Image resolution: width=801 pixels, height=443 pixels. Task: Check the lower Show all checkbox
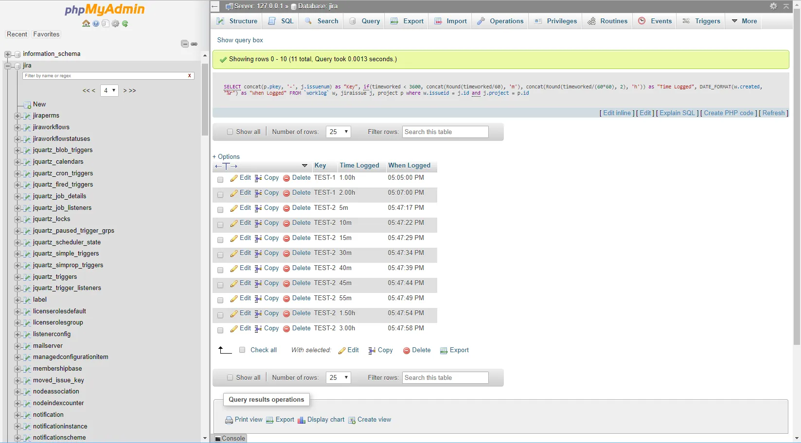pyautogui.click(x=230, y=377)
